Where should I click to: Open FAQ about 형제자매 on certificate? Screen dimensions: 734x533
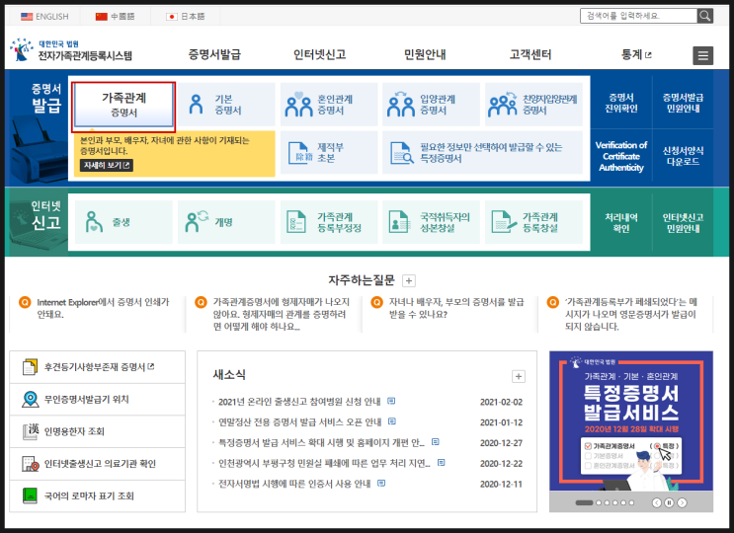point(282,314)
